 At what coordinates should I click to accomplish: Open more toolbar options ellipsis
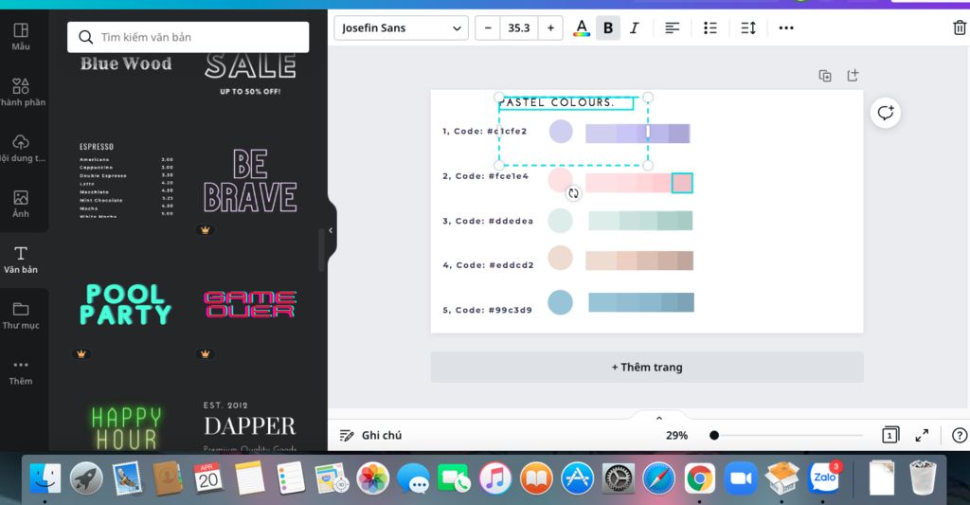[x=786, y=27]
